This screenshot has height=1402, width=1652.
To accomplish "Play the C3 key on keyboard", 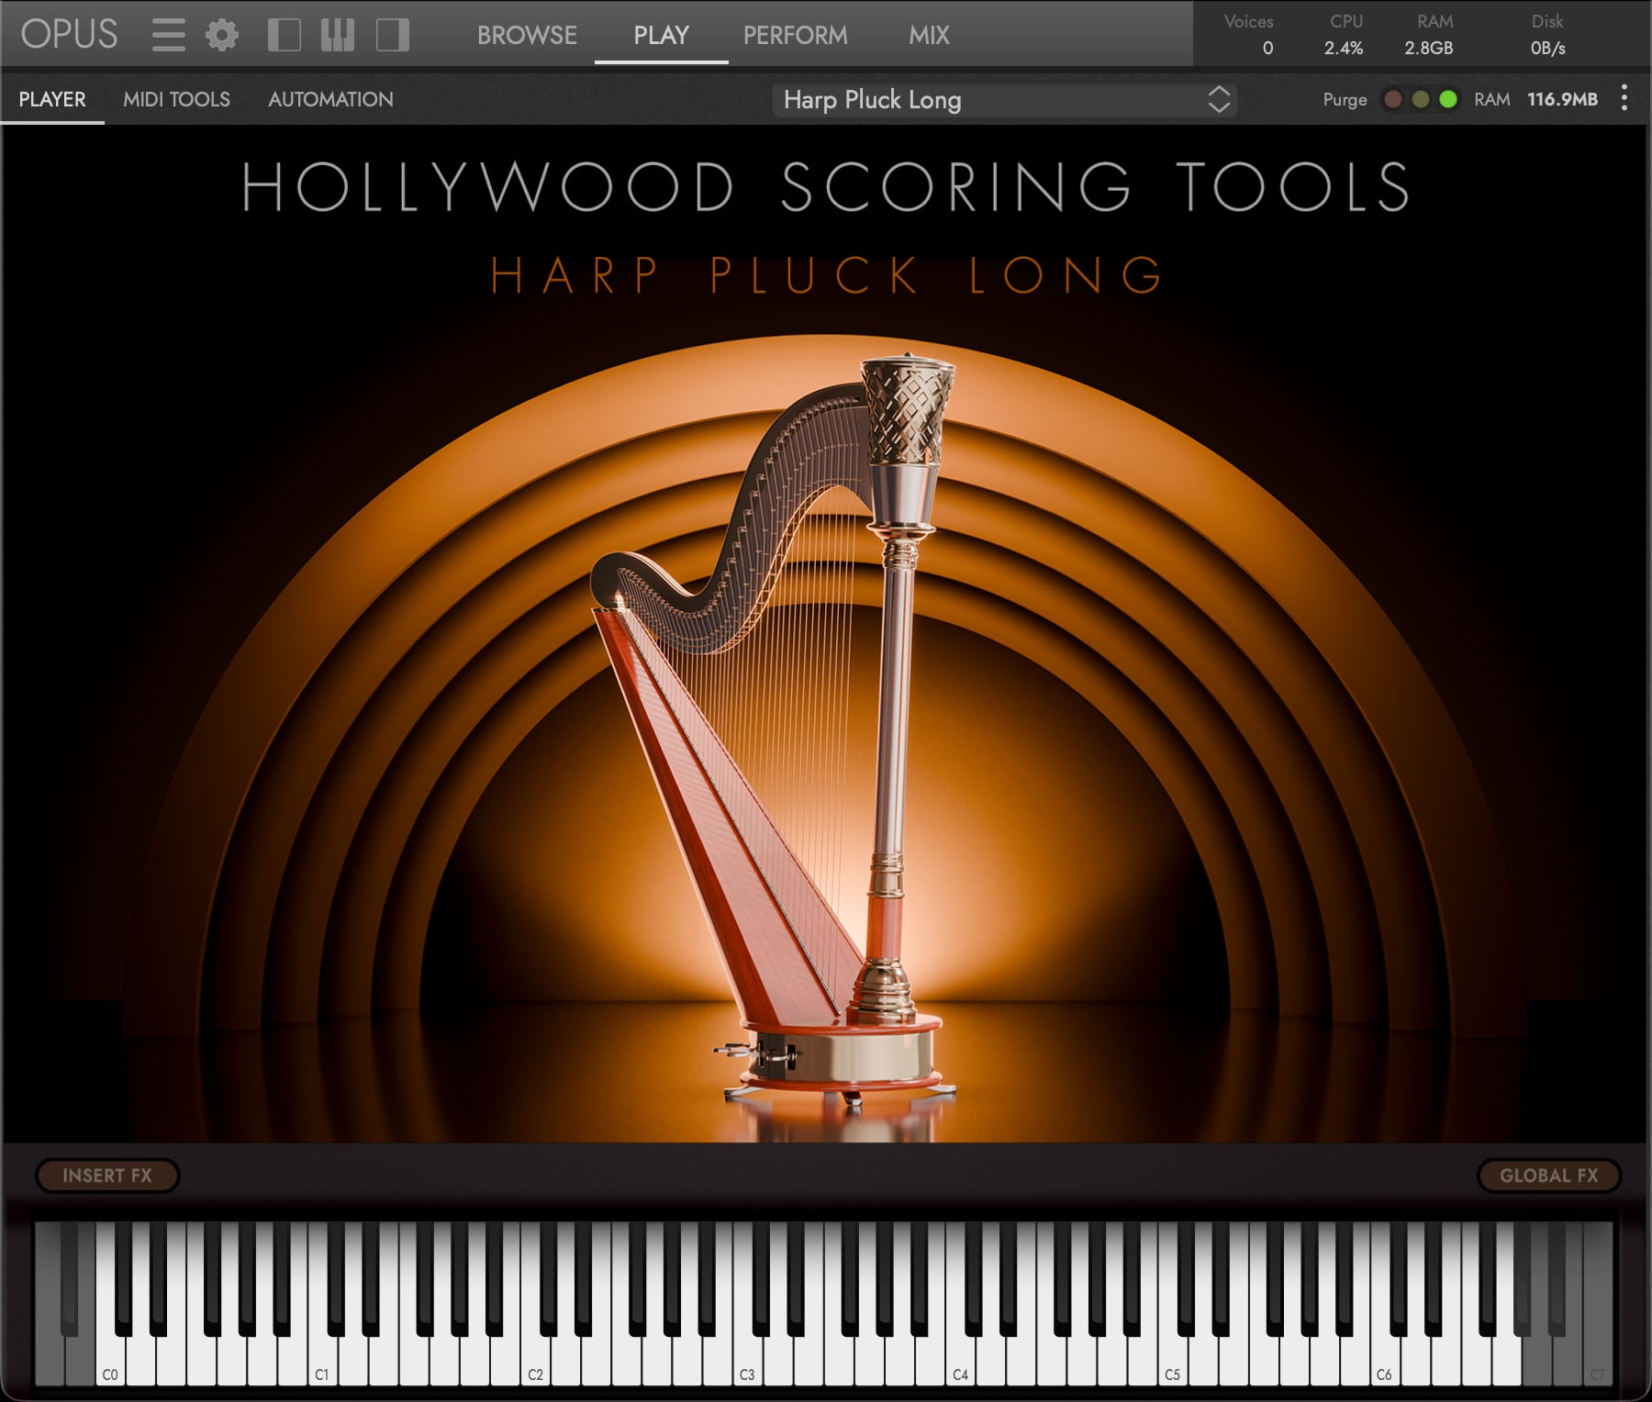I will tap(747, 1358).
